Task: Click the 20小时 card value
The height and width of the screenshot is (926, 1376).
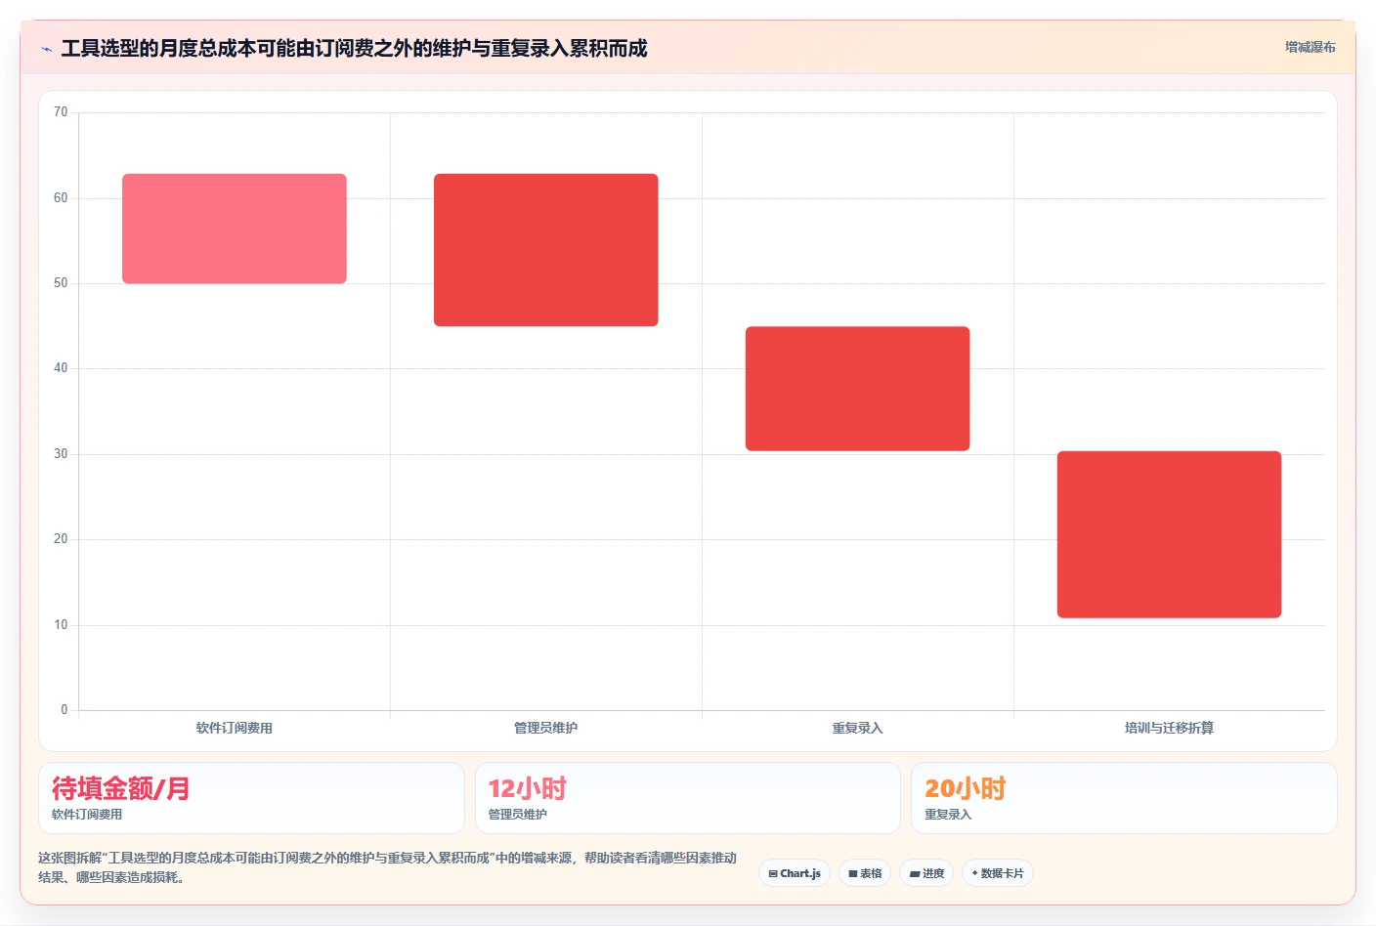Action: coord(966,788)
